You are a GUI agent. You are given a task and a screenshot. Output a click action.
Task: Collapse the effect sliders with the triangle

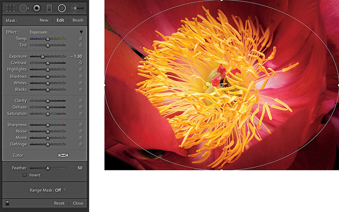(x=81, y=32)
